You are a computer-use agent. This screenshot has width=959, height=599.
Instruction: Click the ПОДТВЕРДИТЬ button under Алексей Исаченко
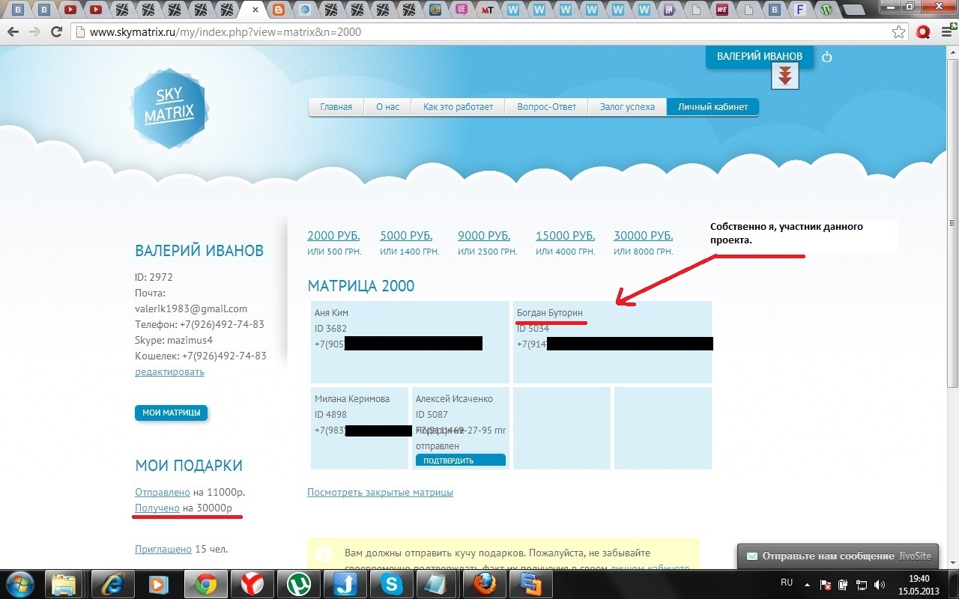[x=461, y=460]
